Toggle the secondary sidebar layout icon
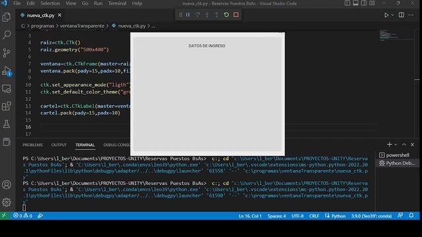This screenshot has width=422, height=237. 363,3
